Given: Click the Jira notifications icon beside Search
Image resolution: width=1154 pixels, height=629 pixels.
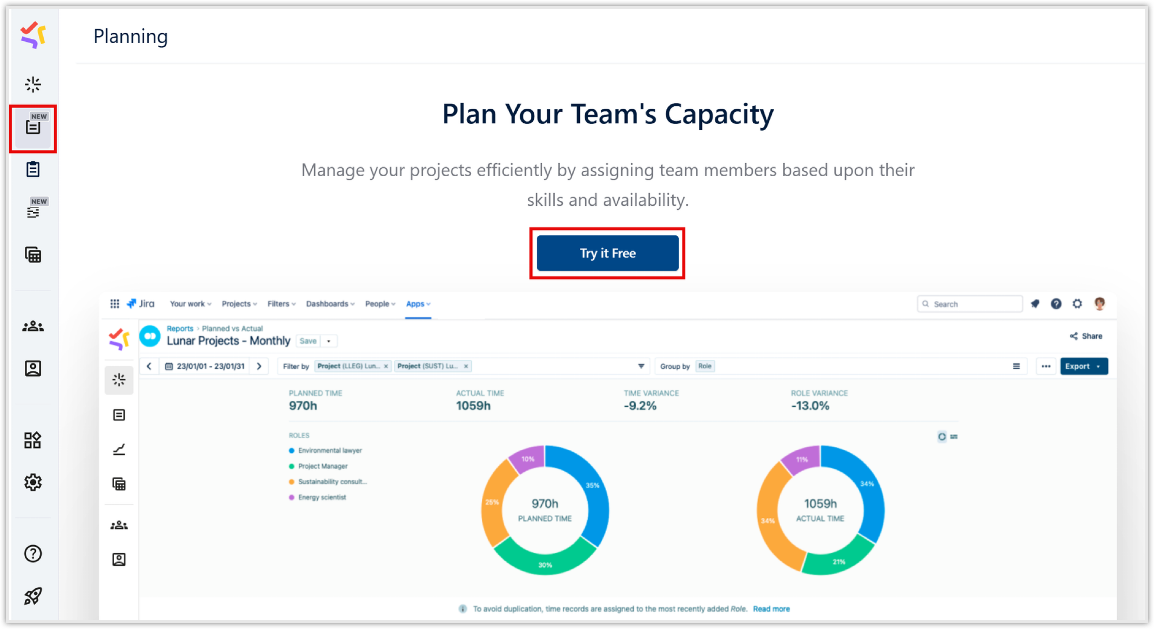Looking at the screenshot, I should [x=1035, y=304].
